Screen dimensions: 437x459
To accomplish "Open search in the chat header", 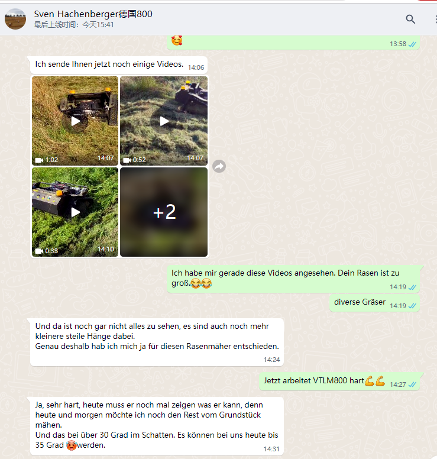I will [410, 20].
